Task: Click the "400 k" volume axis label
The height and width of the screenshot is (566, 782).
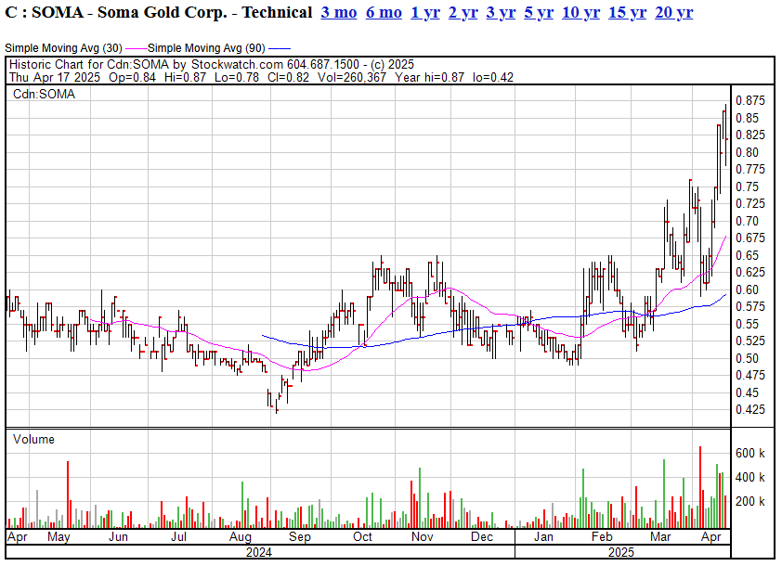Action: point(750,477)
